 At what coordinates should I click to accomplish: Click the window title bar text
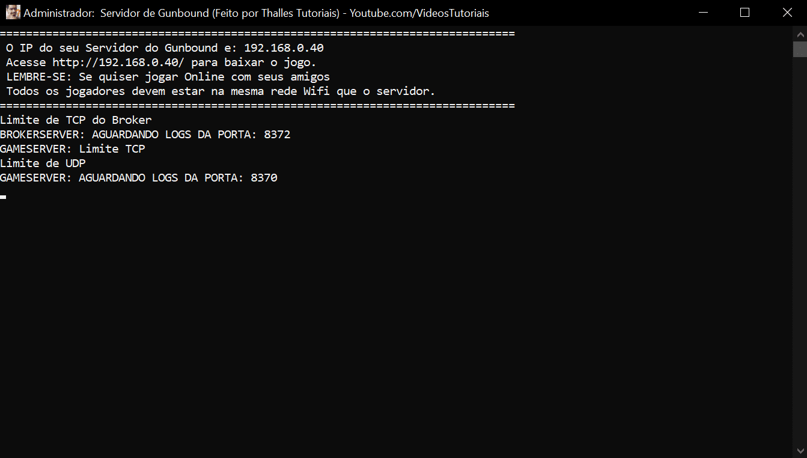click(x=256, y=13)
